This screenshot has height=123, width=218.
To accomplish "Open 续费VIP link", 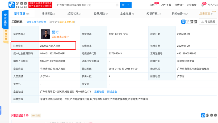I will pos(179,5).
